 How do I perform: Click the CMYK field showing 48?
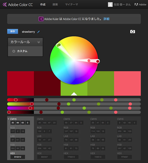point(40,123)
